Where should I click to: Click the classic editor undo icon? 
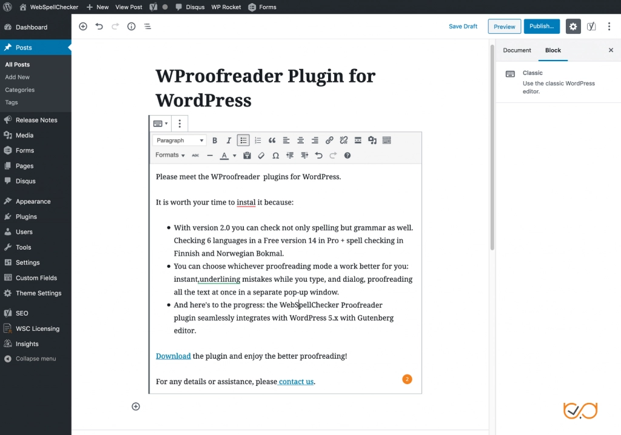pos(318,156)
